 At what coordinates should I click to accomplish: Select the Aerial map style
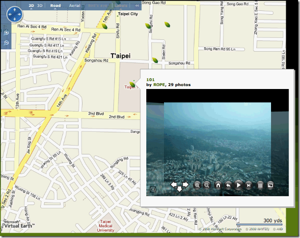[x=75, y=5]
